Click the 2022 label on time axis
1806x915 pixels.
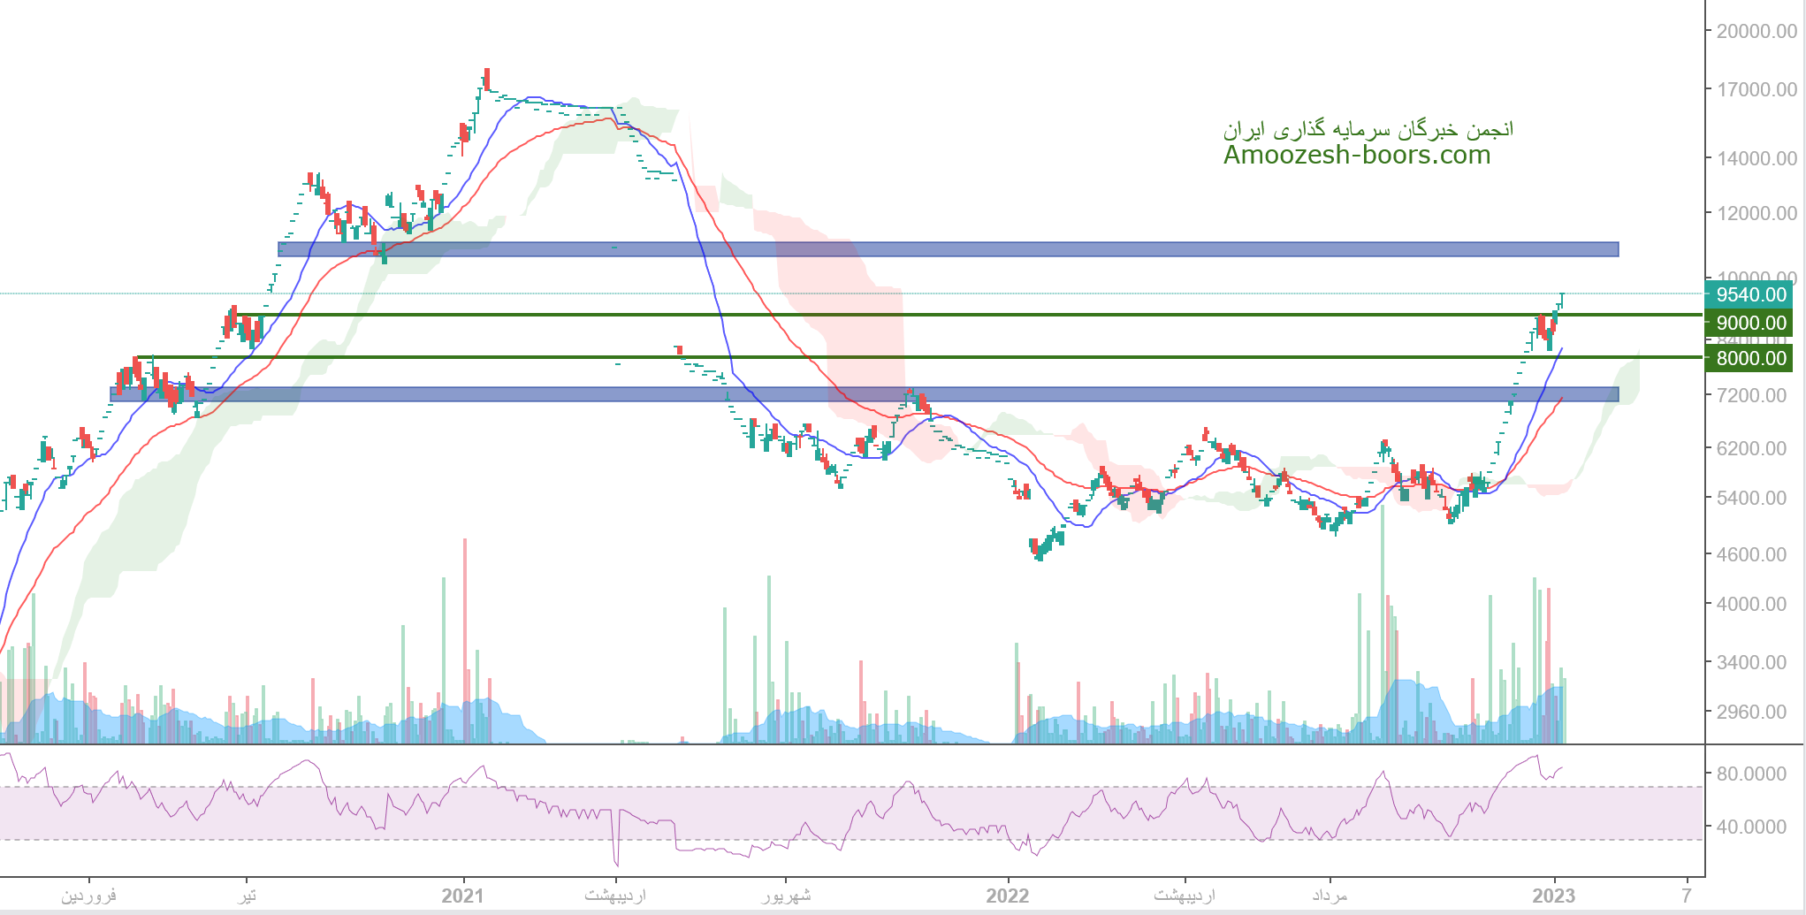pos(1008,896)
